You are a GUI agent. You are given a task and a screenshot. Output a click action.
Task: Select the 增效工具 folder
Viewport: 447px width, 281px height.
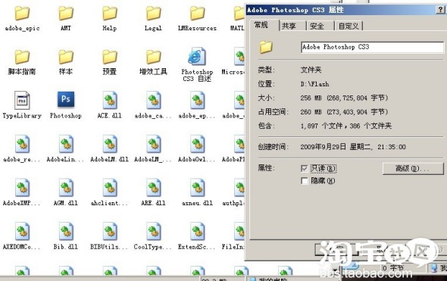click(153, 57)
